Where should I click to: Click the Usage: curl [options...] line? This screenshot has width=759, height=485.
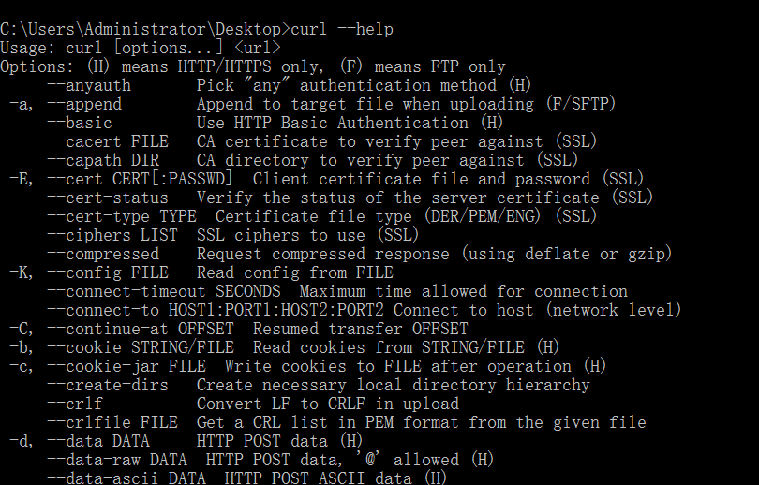point(141,48)
